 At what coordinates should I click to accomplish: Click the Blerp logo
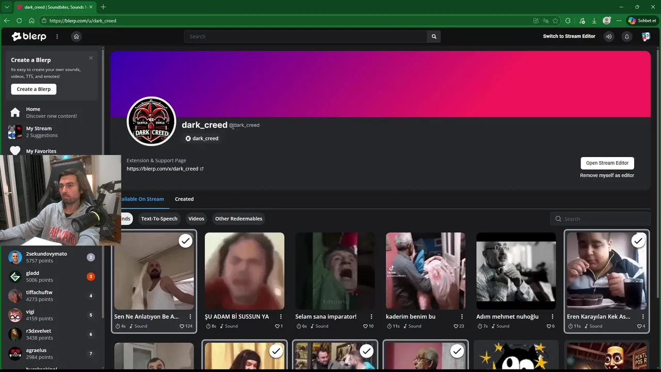[29, 37]
